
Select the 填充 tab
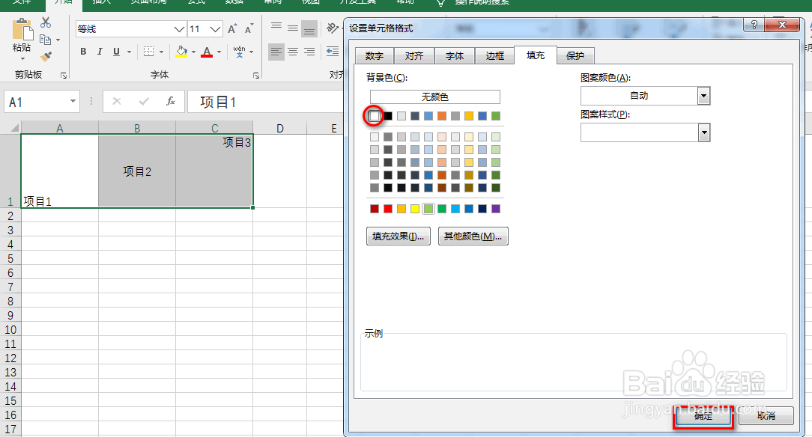[x=536, y=55]
